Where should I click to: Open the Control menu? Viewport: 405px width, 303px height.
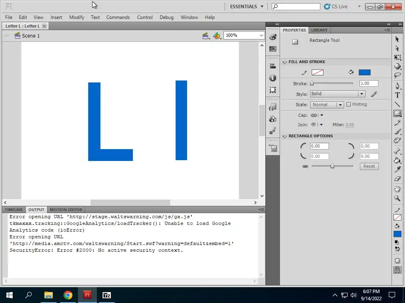click(145, 17)
